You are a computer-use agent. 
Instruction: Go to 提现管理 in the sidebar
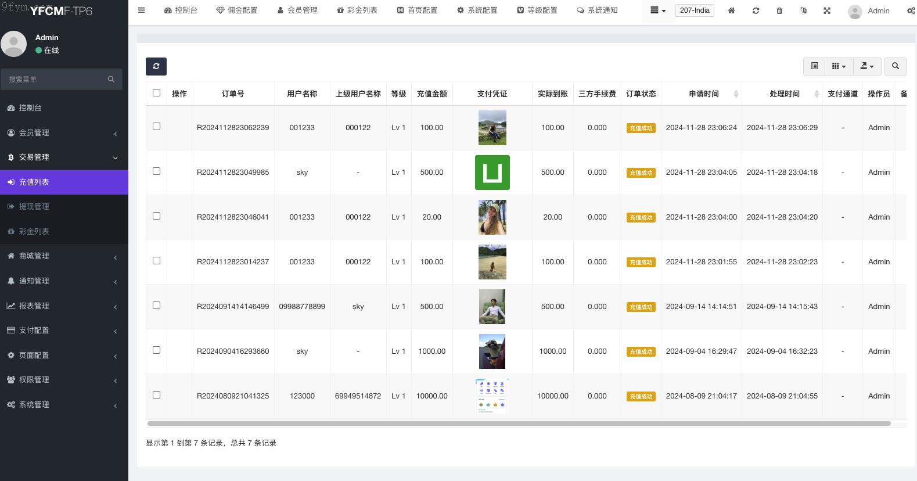(x=34, y=207)
